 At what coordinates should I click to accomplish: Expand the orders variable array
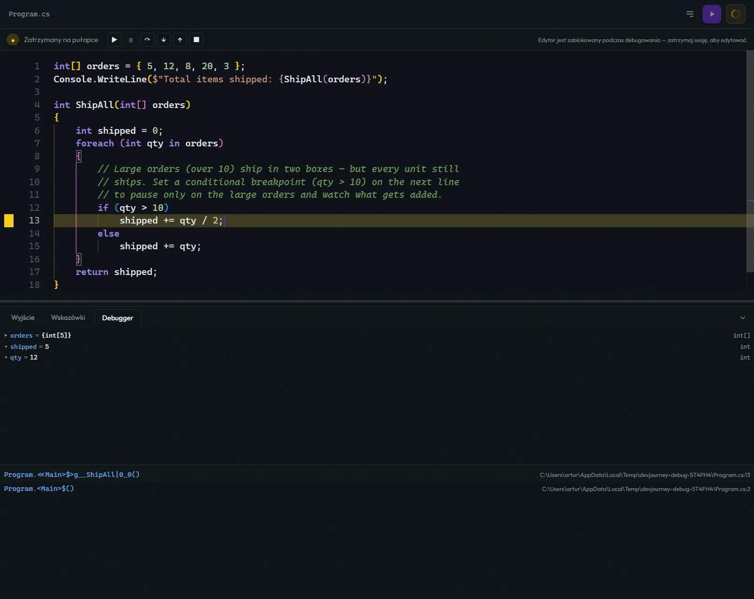(x=6, y=335)
